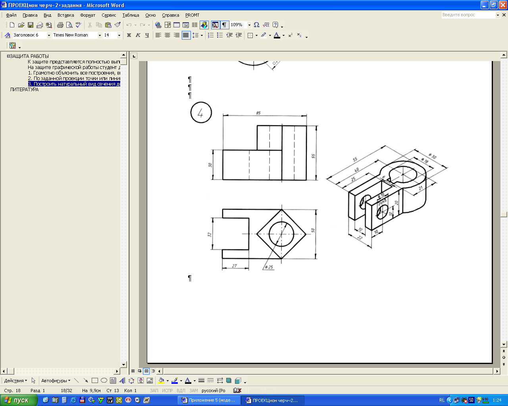Apply a numbered list
Image resolution: width=508 pixels, height=406 pixels.
point(211,35)
